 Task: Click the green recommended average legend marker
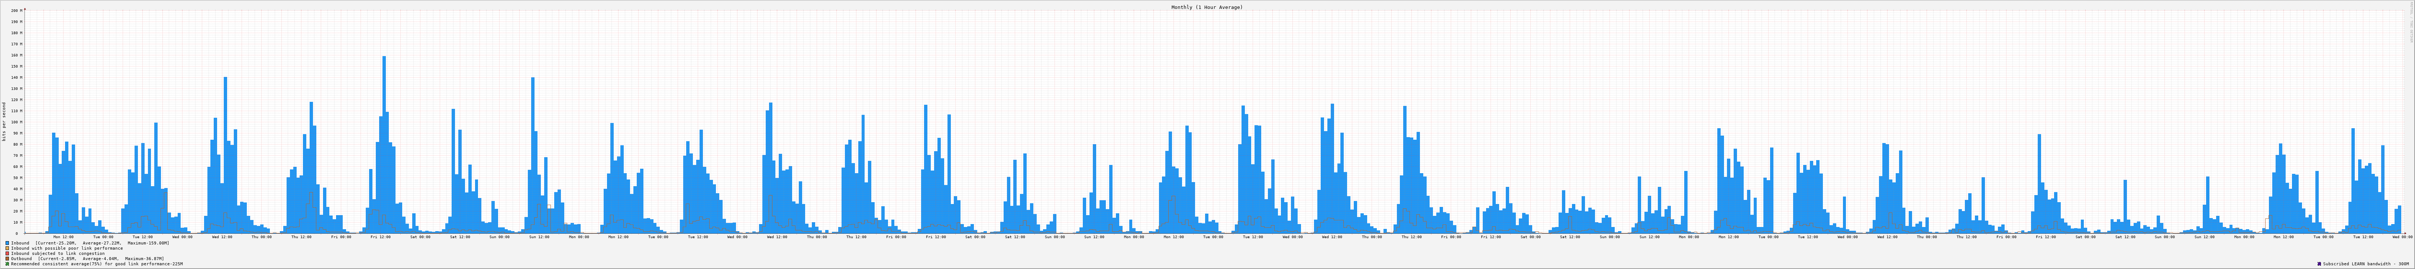(x=7, y=264)
